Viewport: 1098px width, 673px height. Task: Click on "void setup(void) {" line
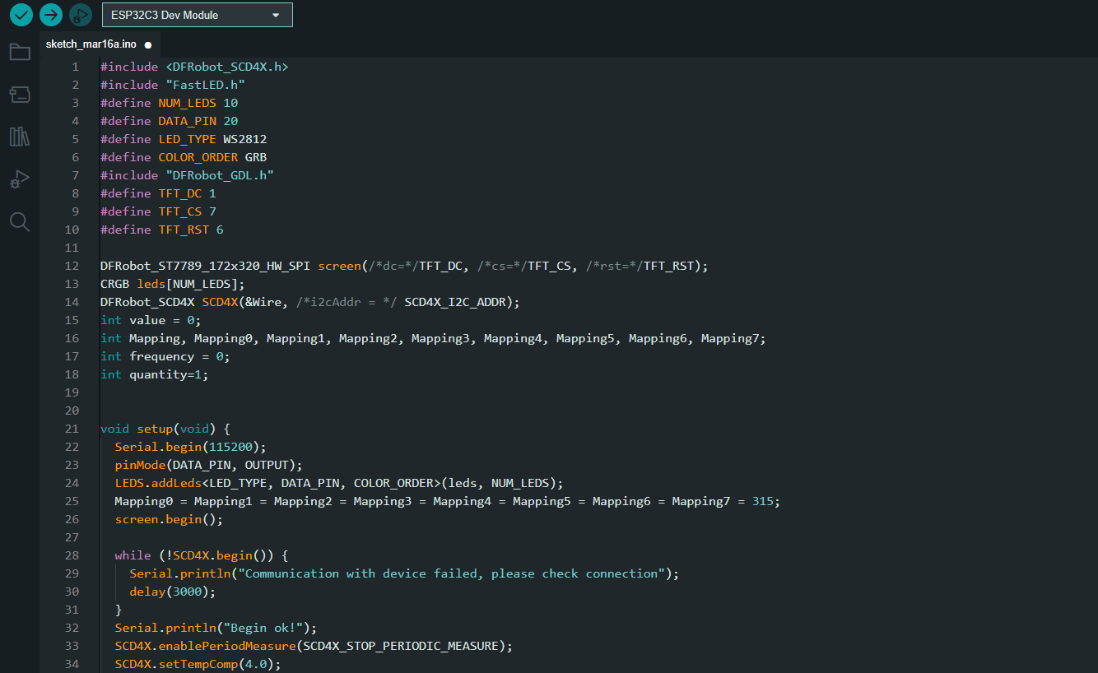(165, 429)
